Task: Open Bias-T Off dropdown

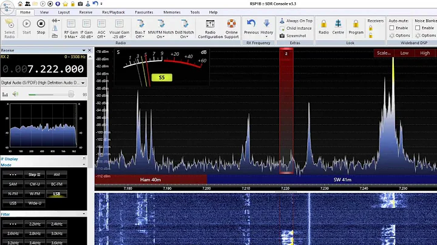Action: (x=140, y=29)
